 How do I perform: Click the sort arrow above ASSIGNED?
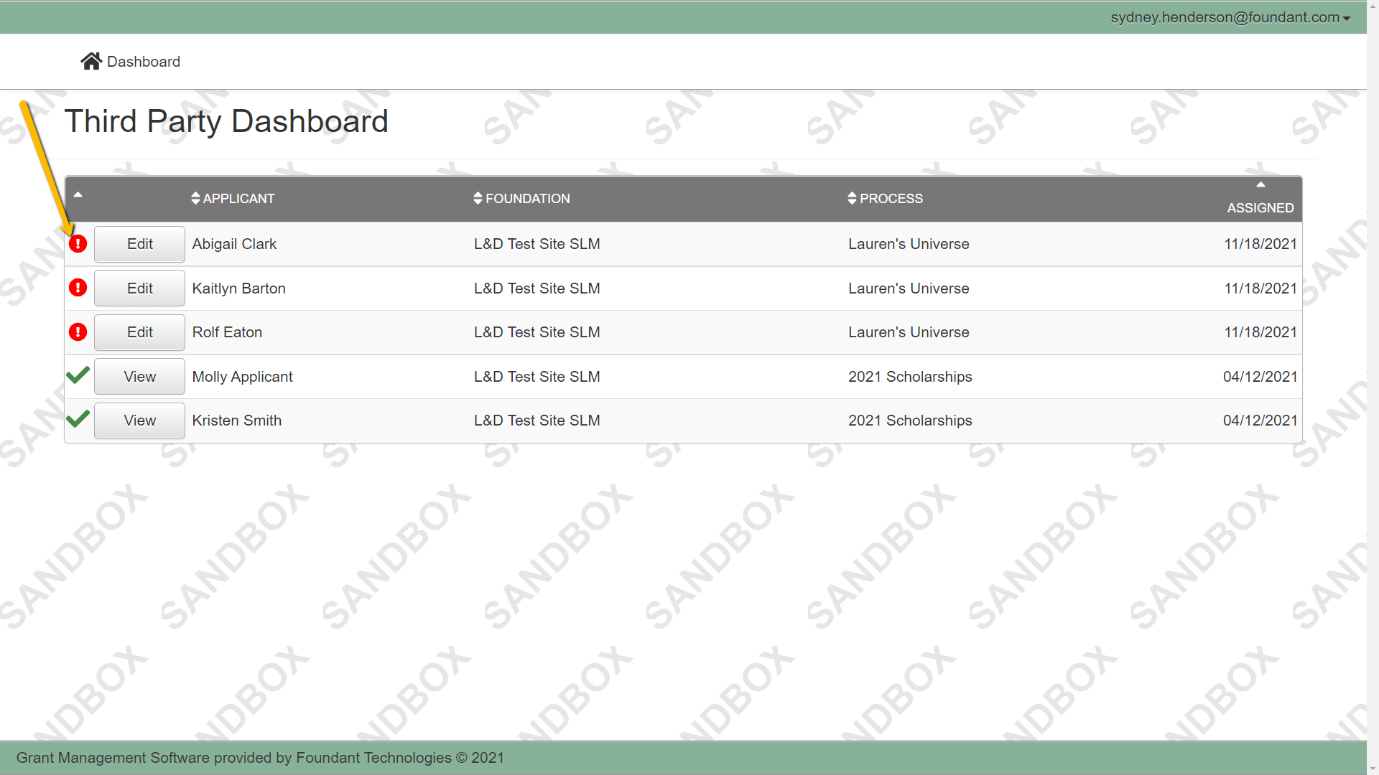pos(1260,185)
